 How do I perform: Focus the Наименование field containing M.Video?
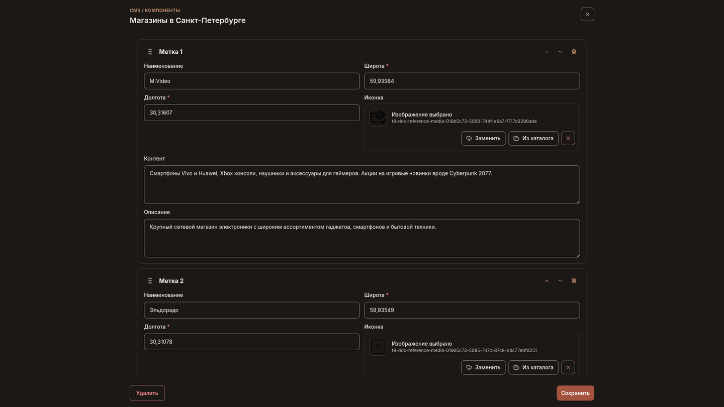tap(252, 81)
